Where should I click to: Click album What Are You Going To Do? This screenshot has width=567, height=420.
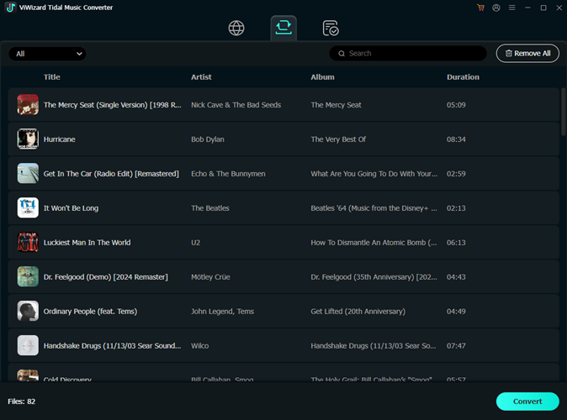[x=374, y=174]
